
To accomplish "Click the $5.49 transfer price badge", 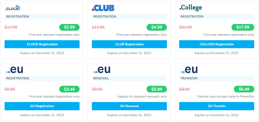I will (244, 89).
